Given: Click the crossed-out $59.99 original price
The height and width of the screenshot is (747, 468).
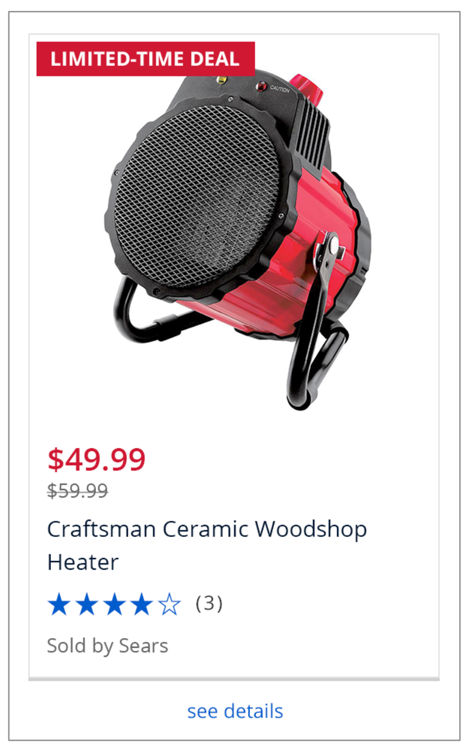Looking at the screenshot, I should (x=78, y=491).
